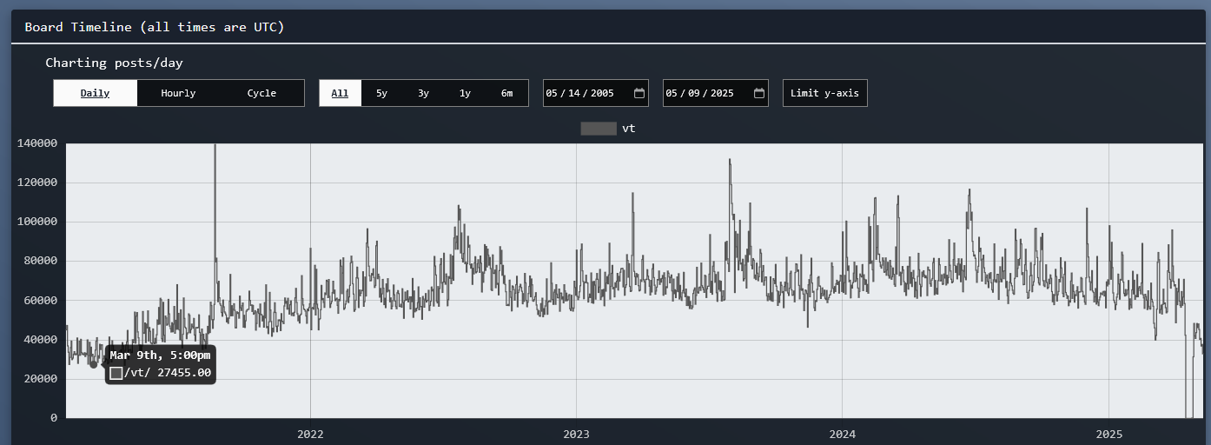Select the All time range
The height and width of the screenshot is (445, 1211).
(x=340, y=93)
